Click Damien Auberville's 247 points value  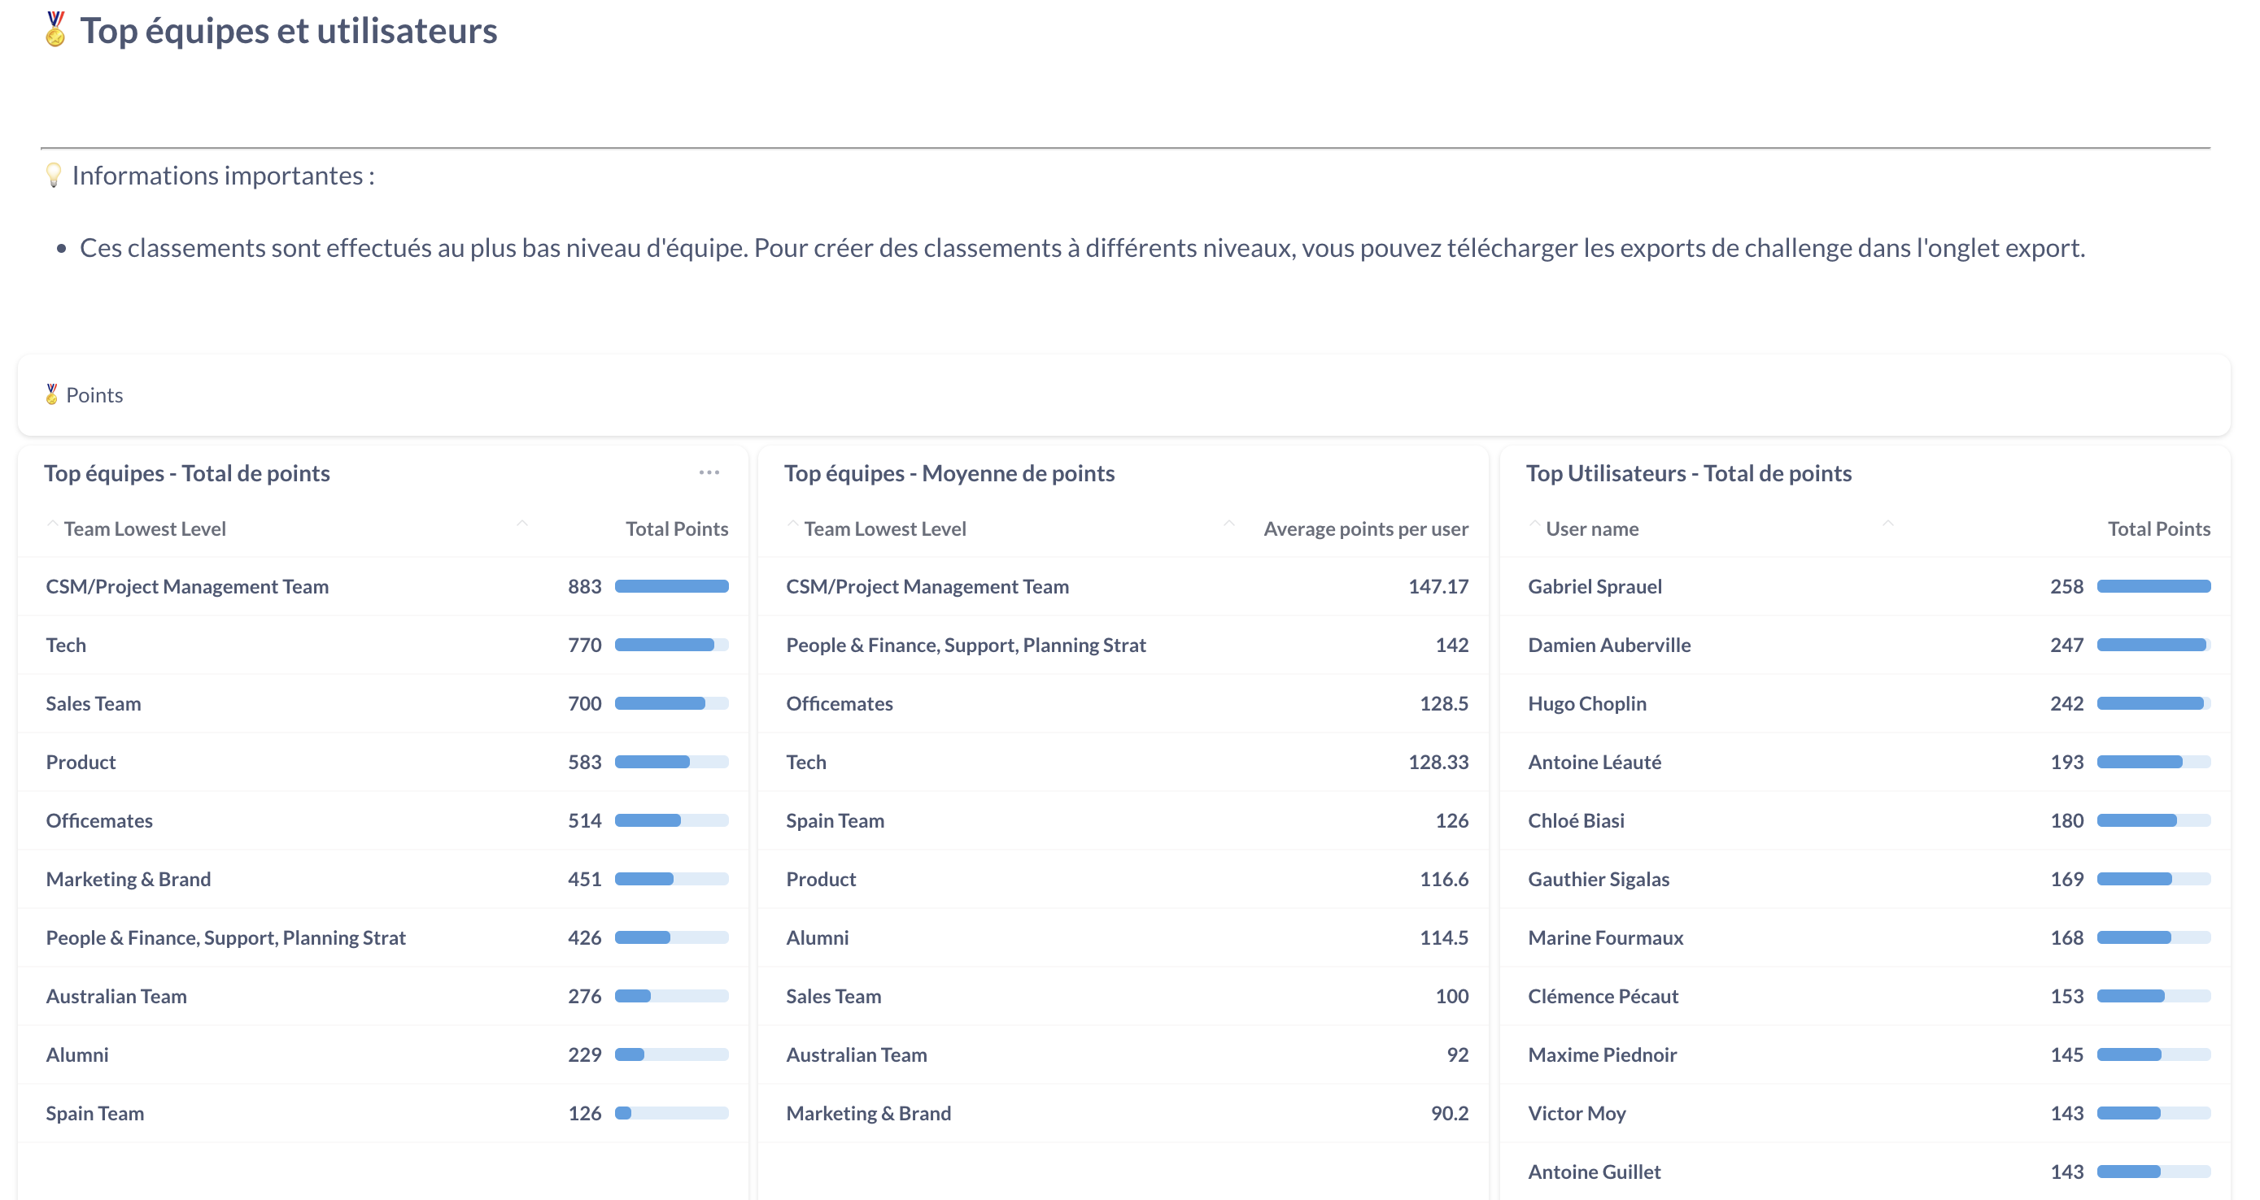pyautogui.click(x=2066, y=646)
